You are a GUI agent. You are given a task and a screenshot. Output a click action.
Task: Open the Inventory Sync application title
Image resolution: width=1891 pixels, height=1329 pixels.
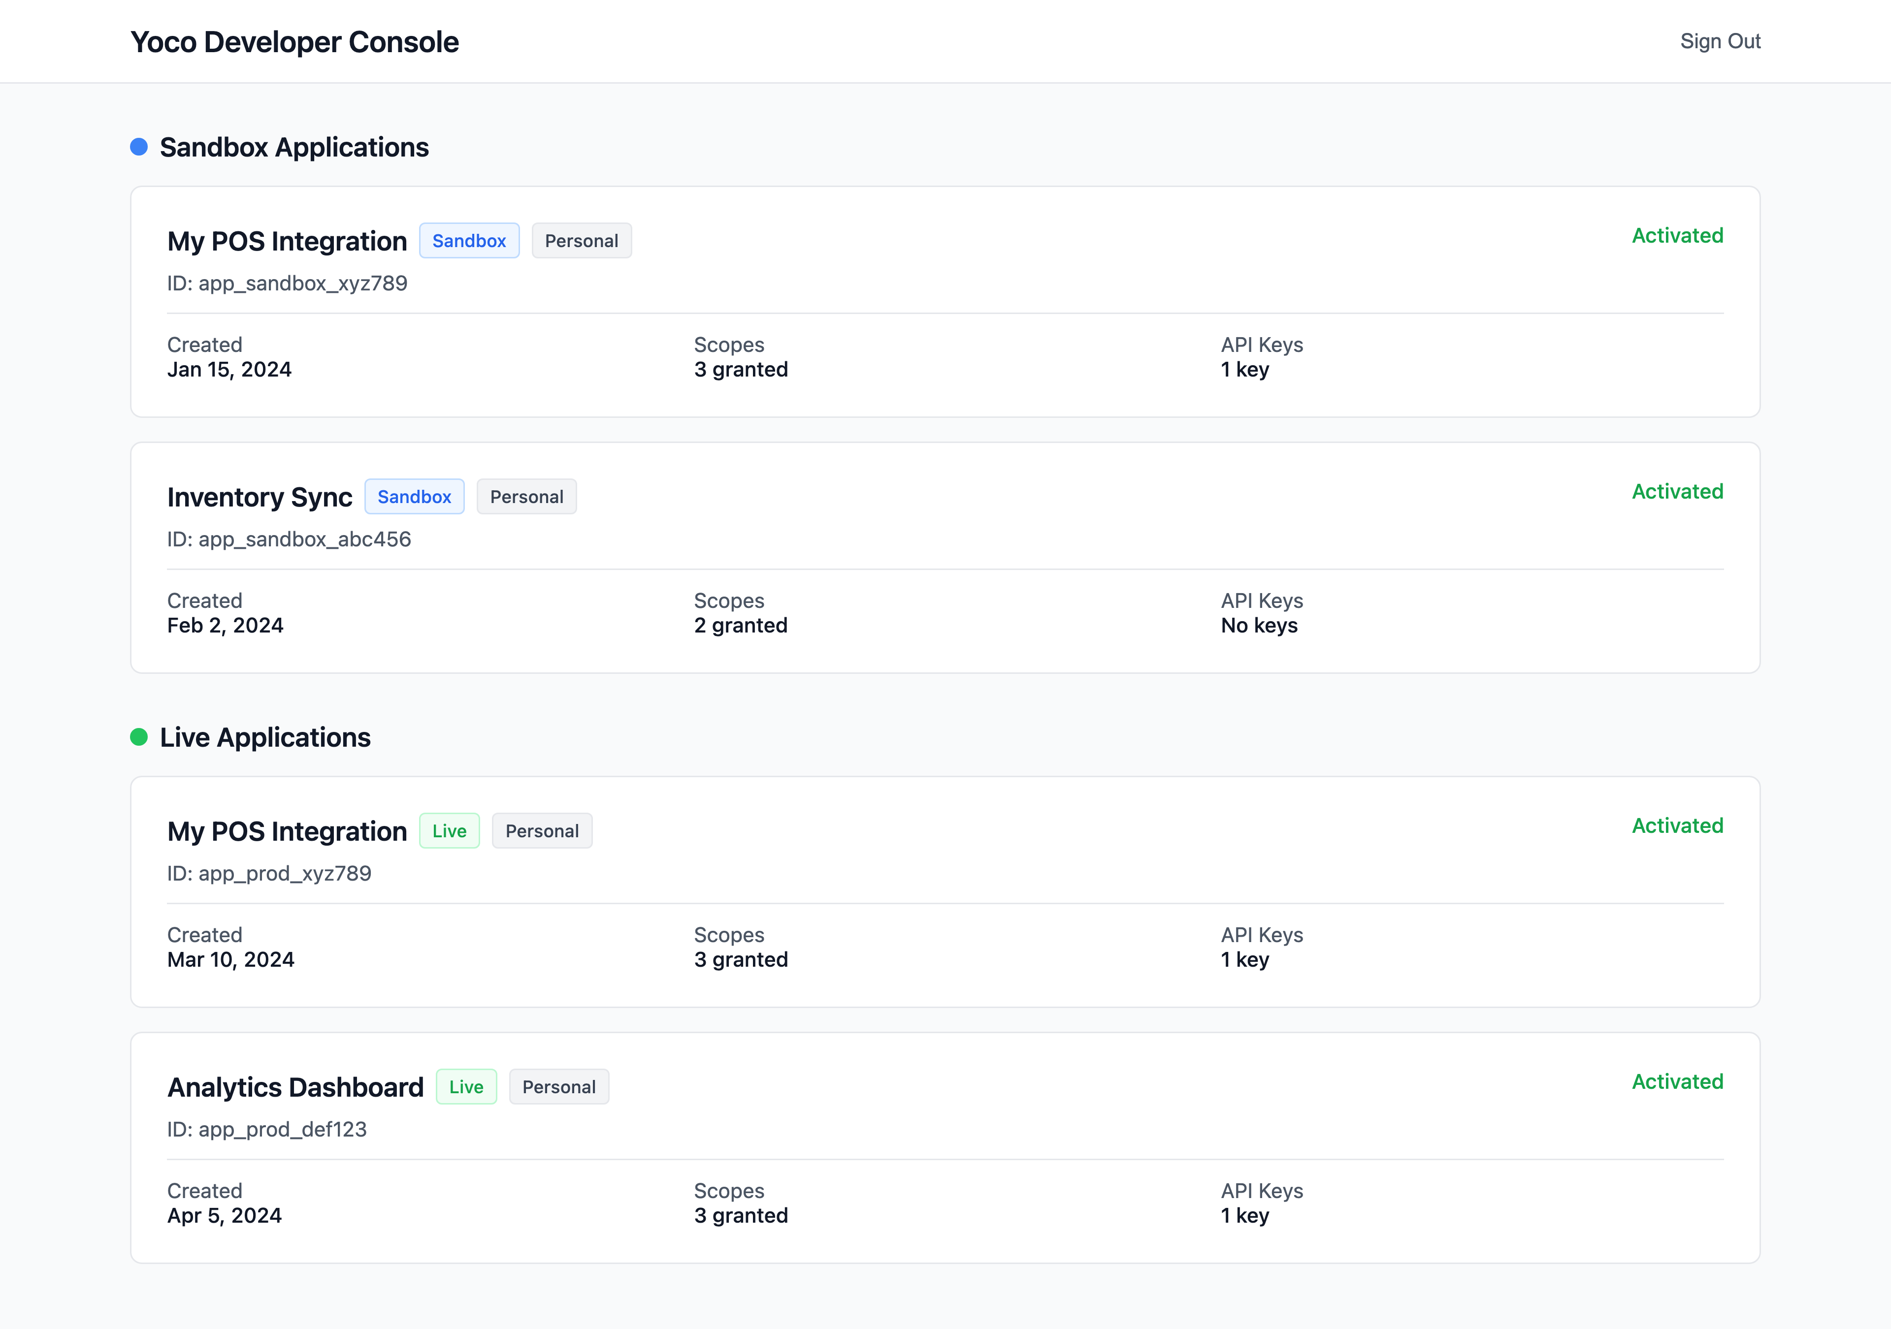tap(260, 497)
